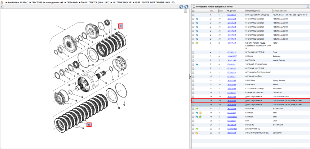Select callout 14 in the diagram
310x149 pixels.
pos(119,108)
